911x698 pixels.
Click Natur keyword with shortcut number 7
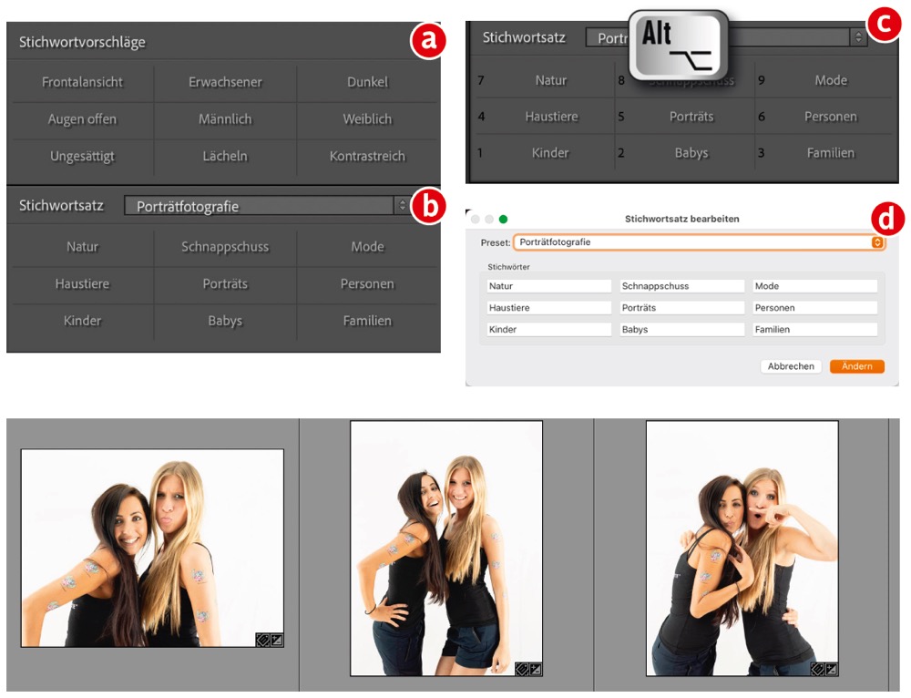(550, 80)
